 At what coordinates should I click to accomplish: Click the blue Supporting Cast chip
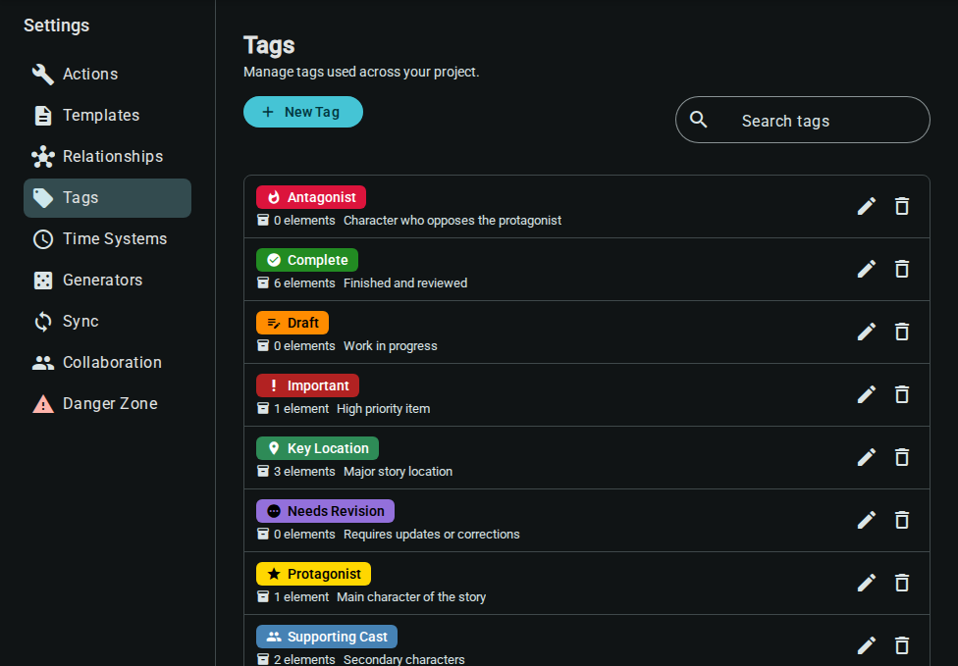[x=327, y=637]
